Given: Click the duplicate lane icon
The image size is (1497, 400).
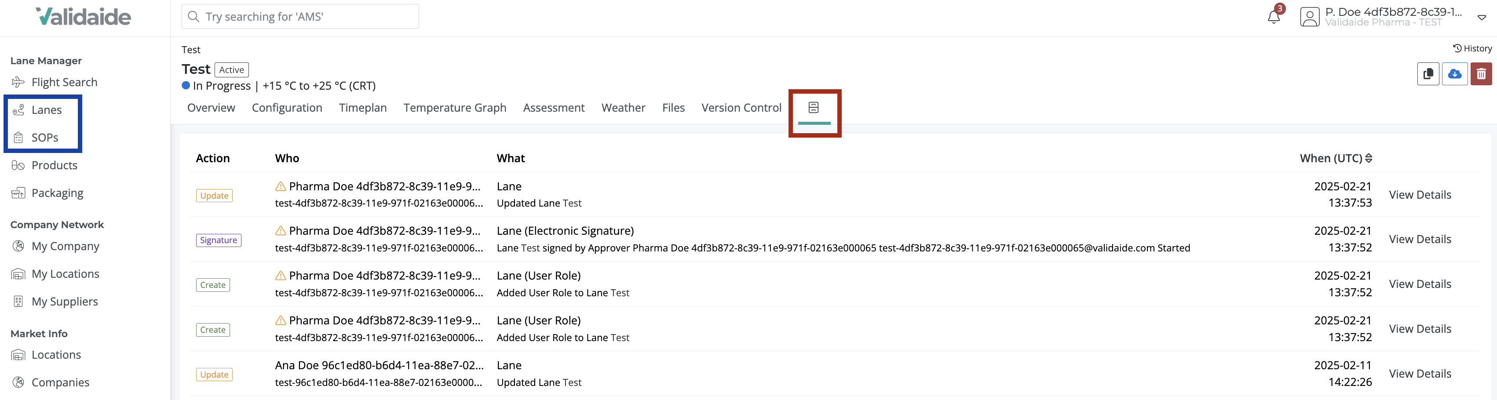Looking at the screenshot, I should [x=1428, y=74].
